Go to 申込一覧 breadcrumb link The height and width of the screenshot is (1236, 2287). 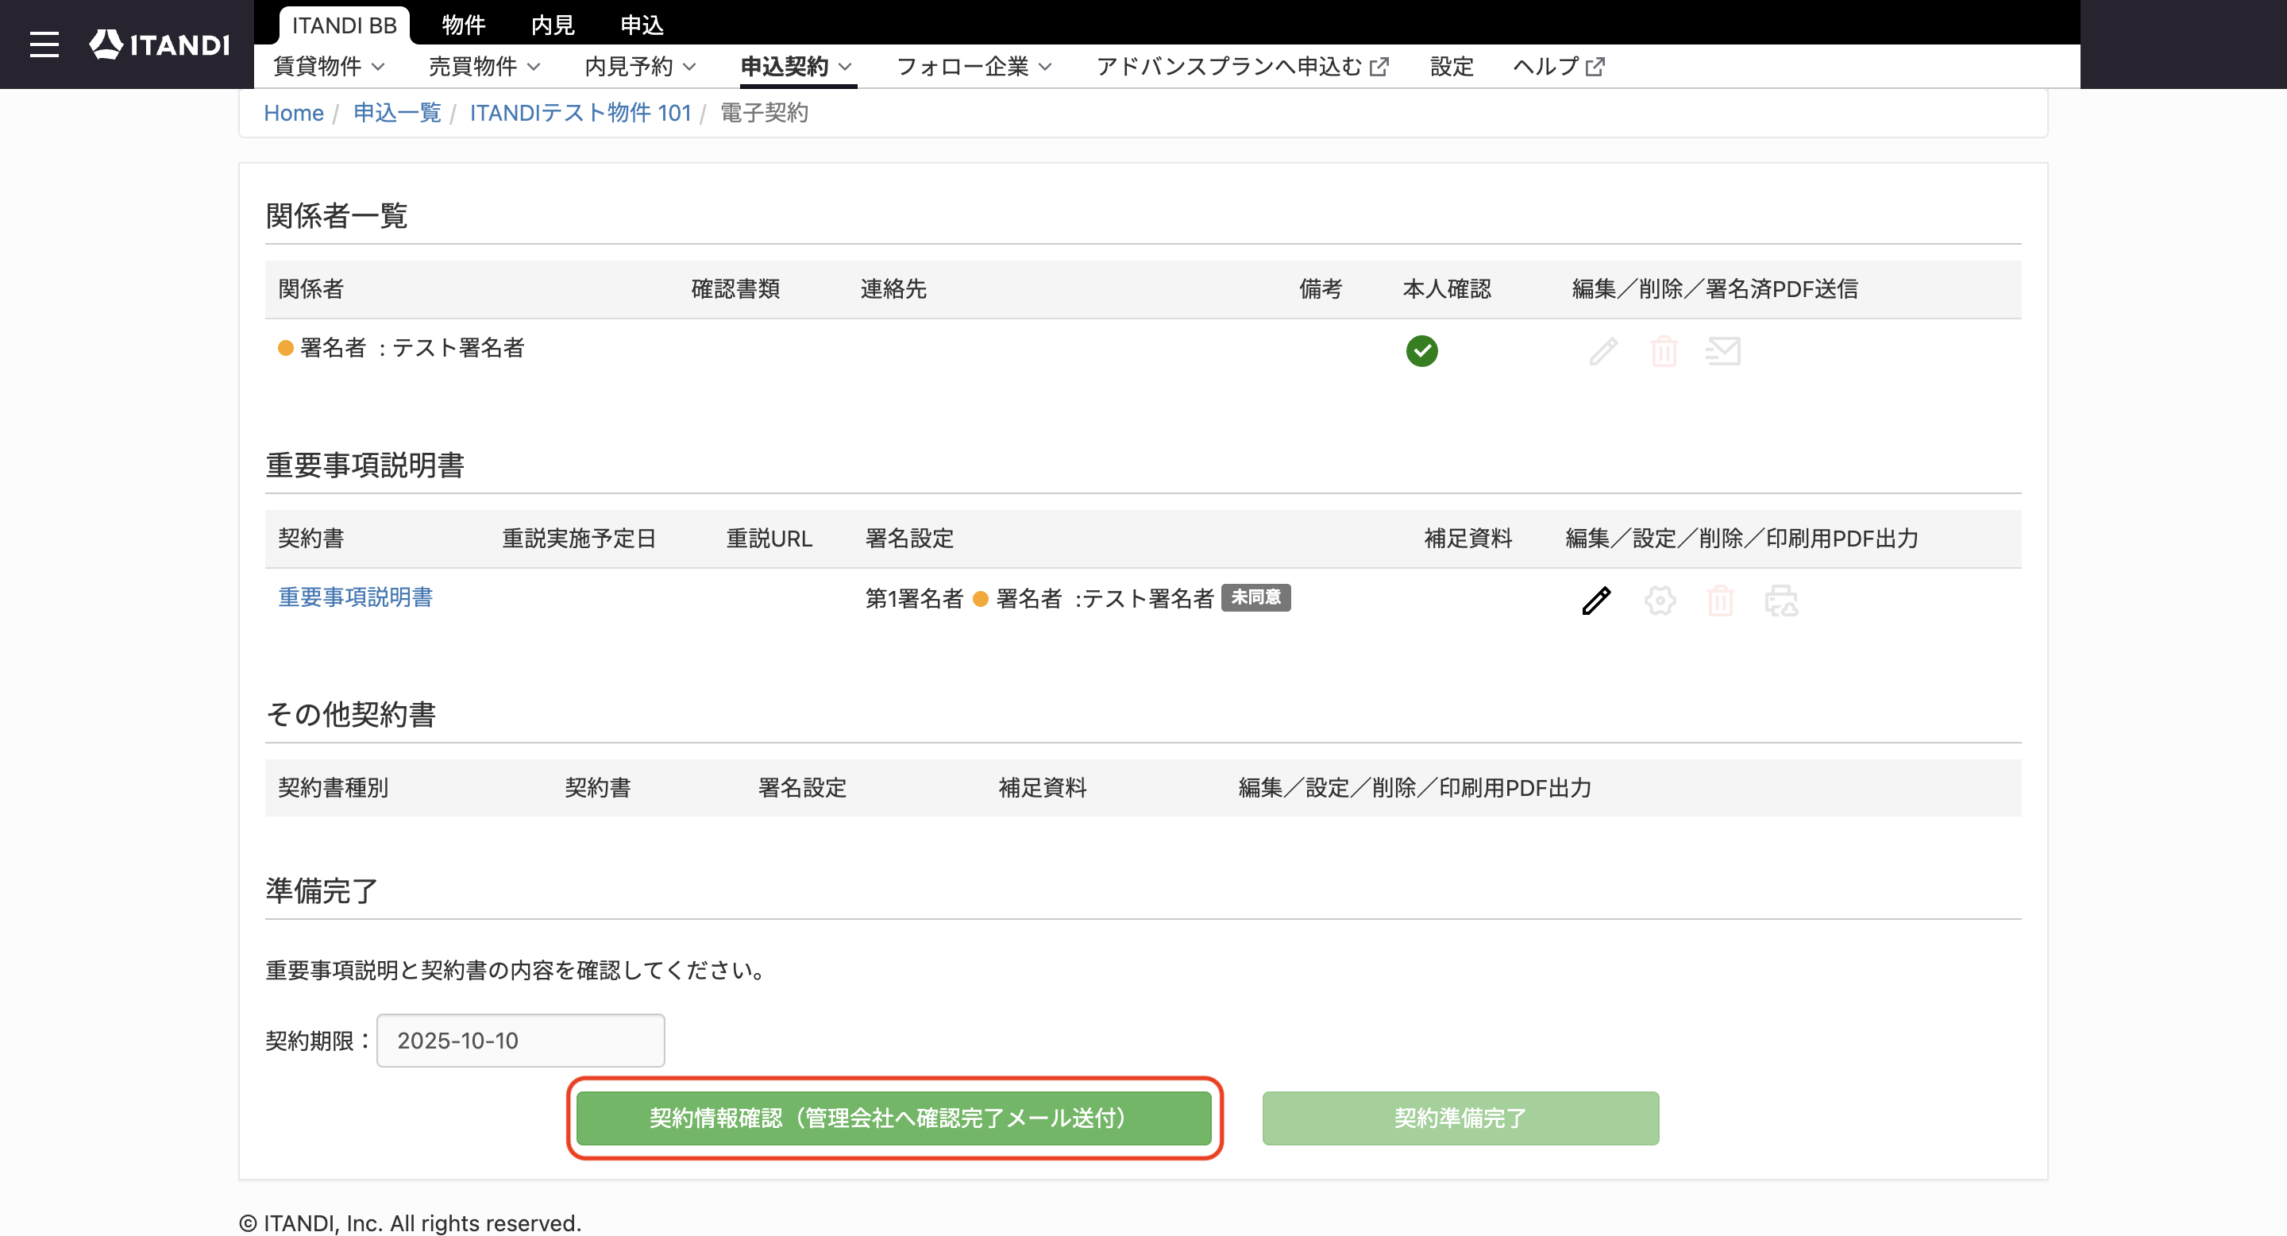(x=397, y=113)
